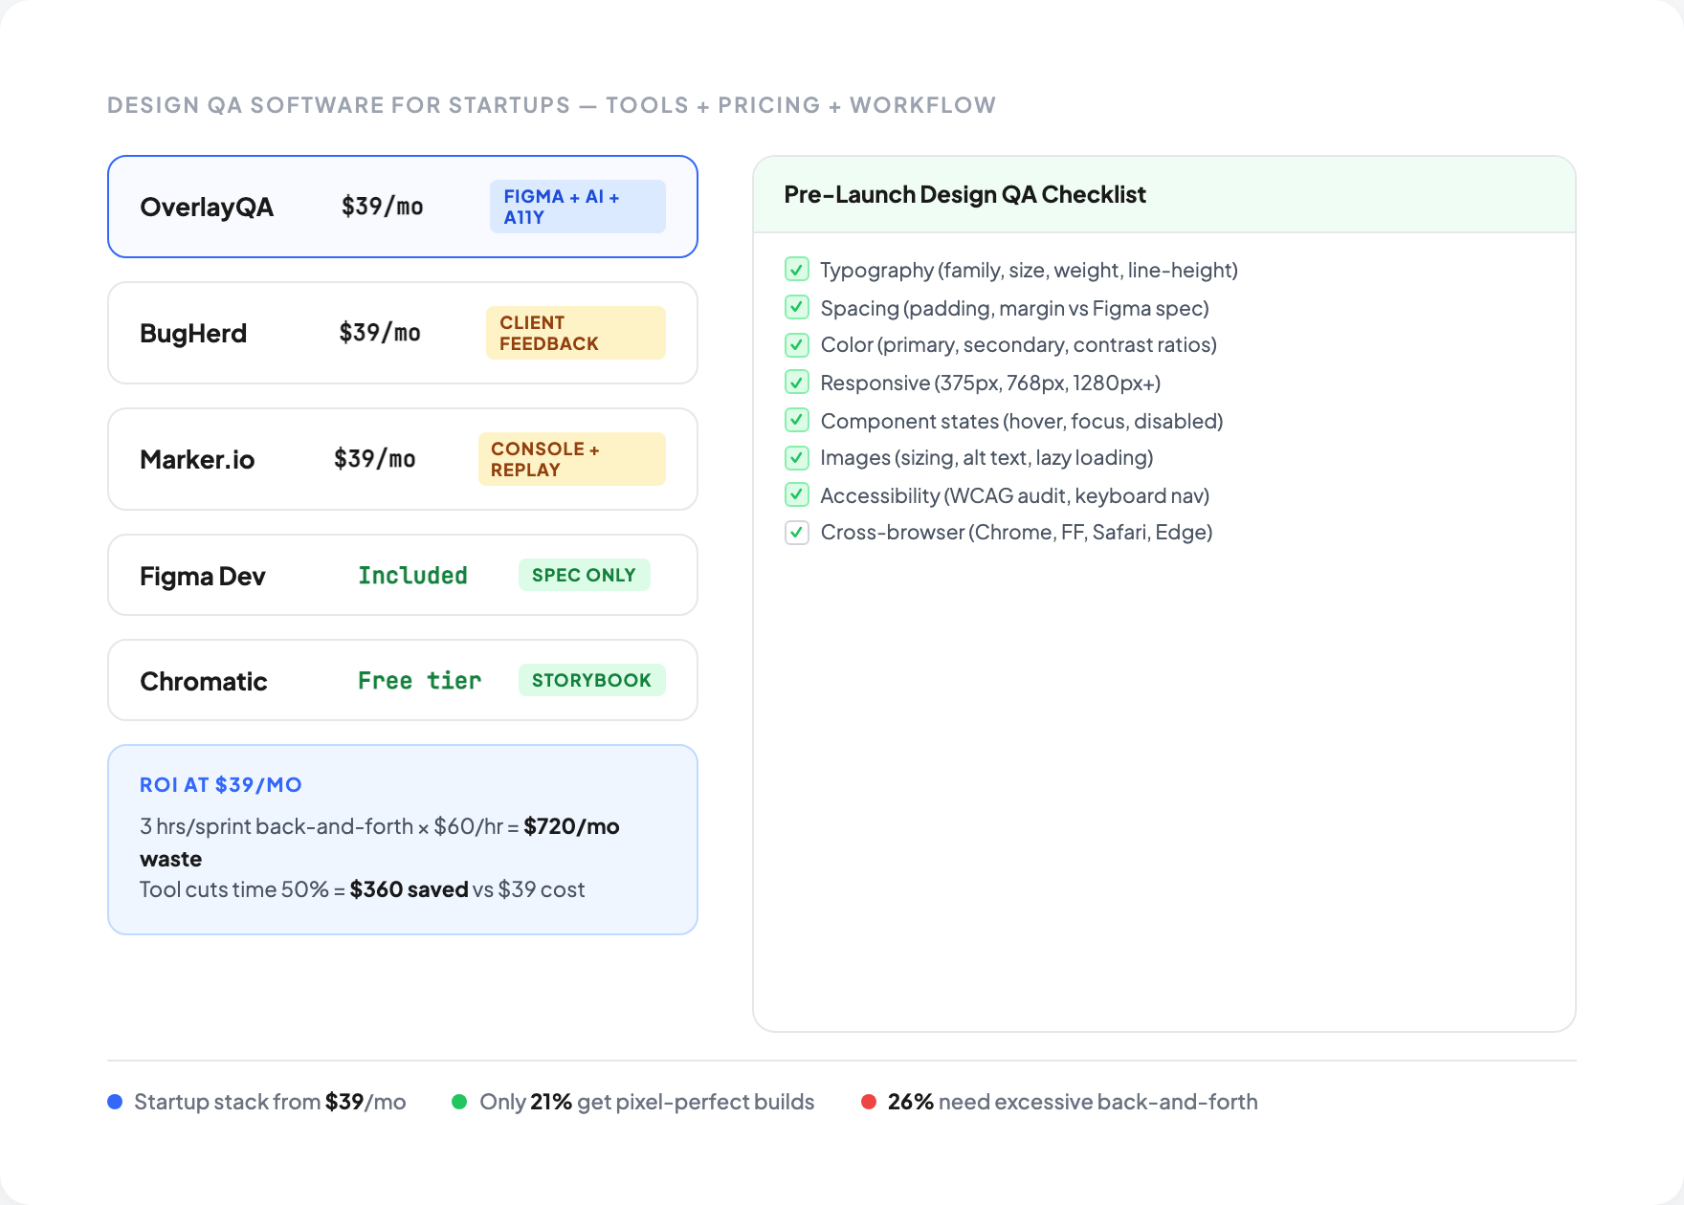The width and height of the screenshot is (1684, 1205).
Task: Click the SPEC ONLY badge
Action: click(585, 575)
